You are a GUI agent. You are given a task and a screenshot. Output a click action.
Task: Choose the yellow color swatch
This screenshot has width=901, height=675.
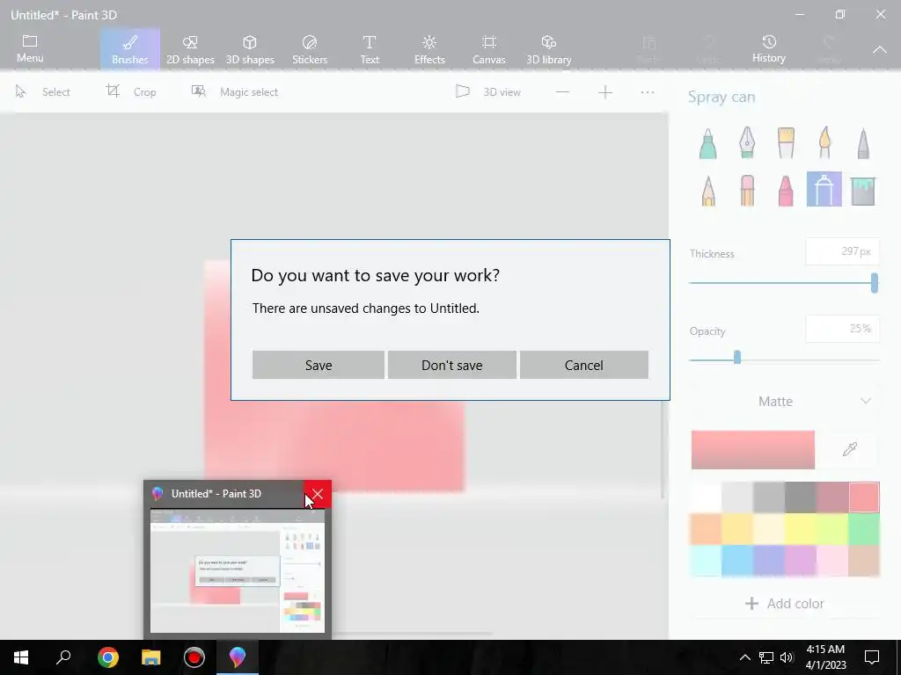pyautogui.click(x=801, y=528)
